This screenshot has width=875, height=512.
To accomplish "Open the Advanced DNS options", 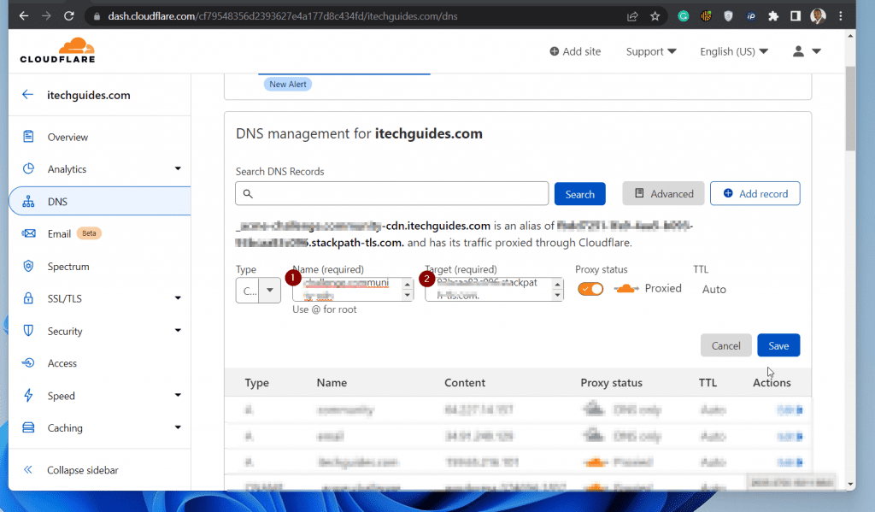I will 663,194.
